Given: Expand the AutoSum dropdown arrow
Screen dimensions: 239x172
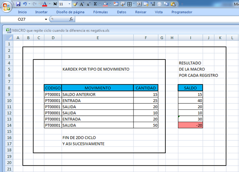Looking at the screenshot, I should pos(100,4).
